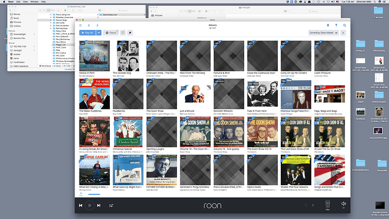This screenshot has height=219, width=389.
Task: Open the Focus filter button
Action: tap(111, 33)
